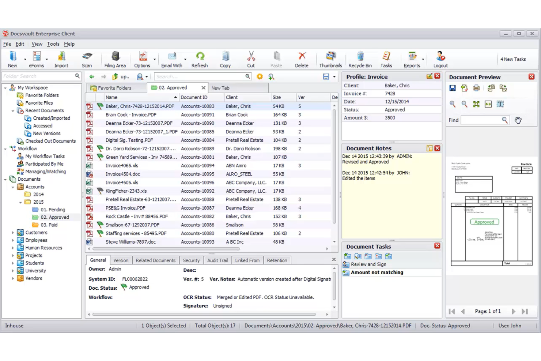Click the Options toolbar icon
The height and width of the screenshot is (361, 541).
pos(142,59)
